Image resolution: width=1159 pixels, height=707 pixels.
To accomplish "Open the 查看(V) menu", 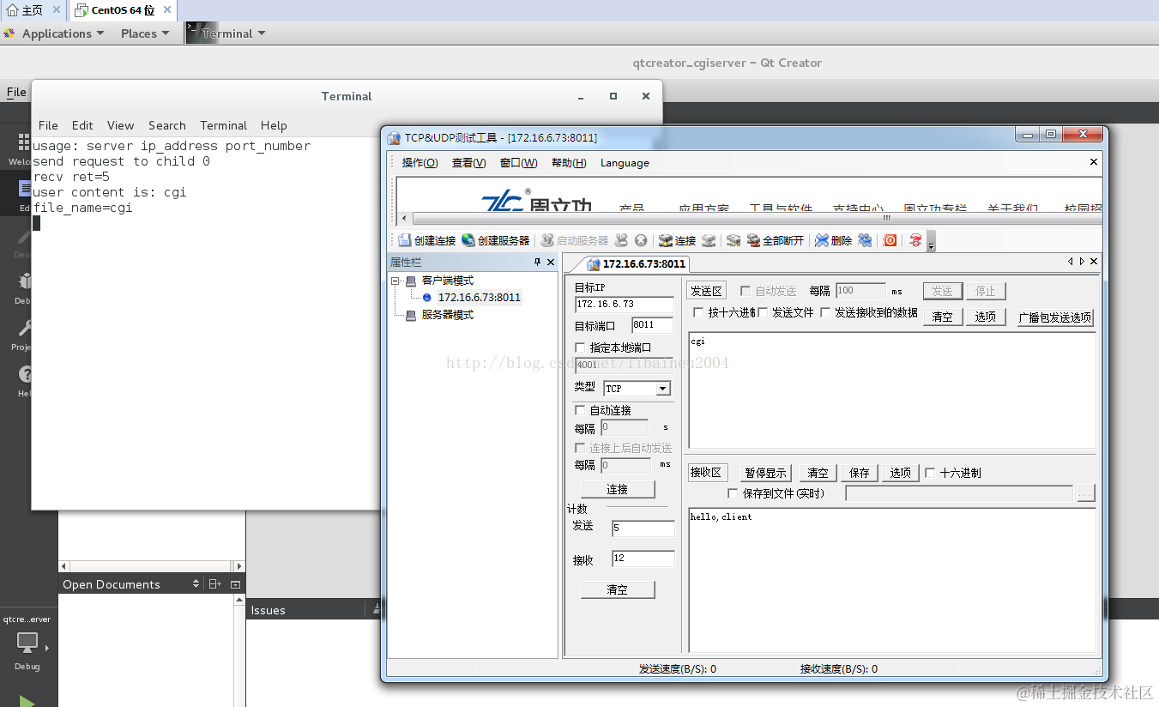I will click(469, 163).
